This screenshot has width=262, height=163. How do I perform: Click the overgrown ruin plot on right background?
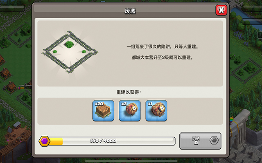point(245,70)
